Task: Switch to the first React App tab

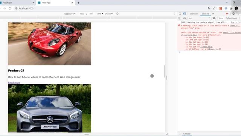Action: click(16, 3)
